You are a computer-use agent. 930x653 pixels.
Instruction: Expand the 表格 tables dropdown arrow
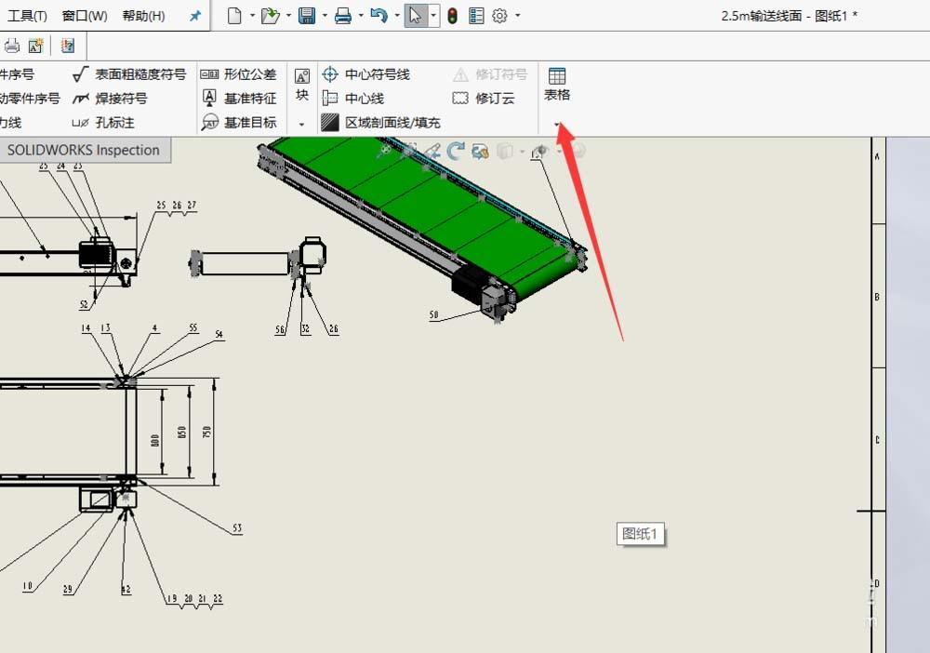557,122
